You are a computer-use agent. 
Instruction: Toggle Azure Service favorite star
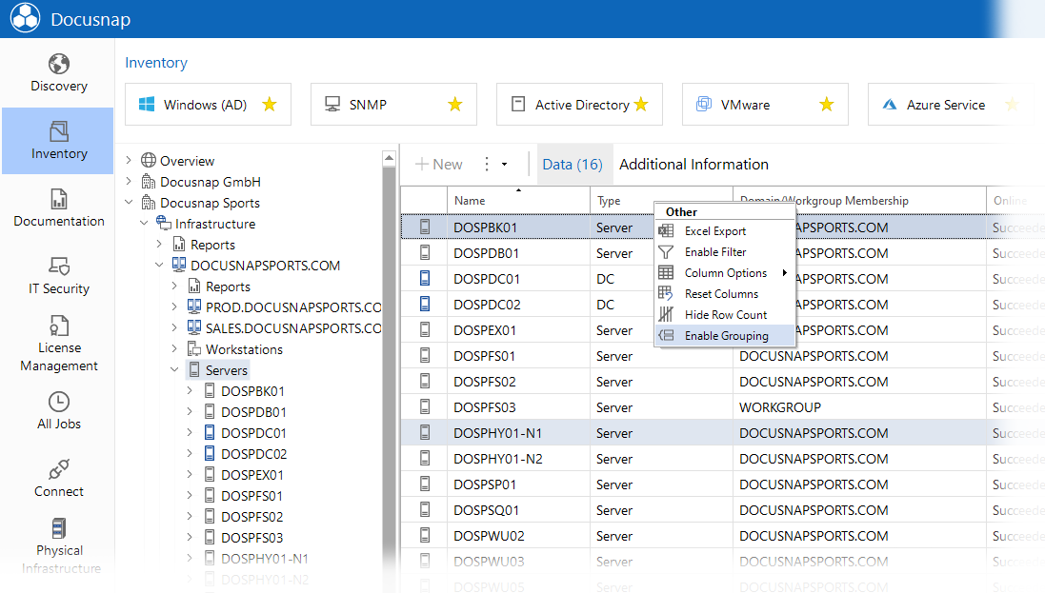pyautogui.click(x=1012, y=105)
